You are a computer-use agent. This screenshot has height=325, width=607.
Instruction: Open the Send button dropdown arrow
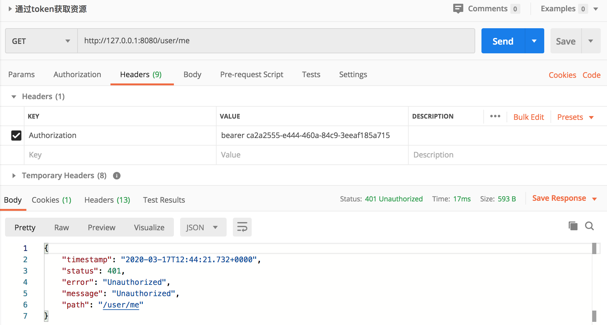(x=534, y=41)
